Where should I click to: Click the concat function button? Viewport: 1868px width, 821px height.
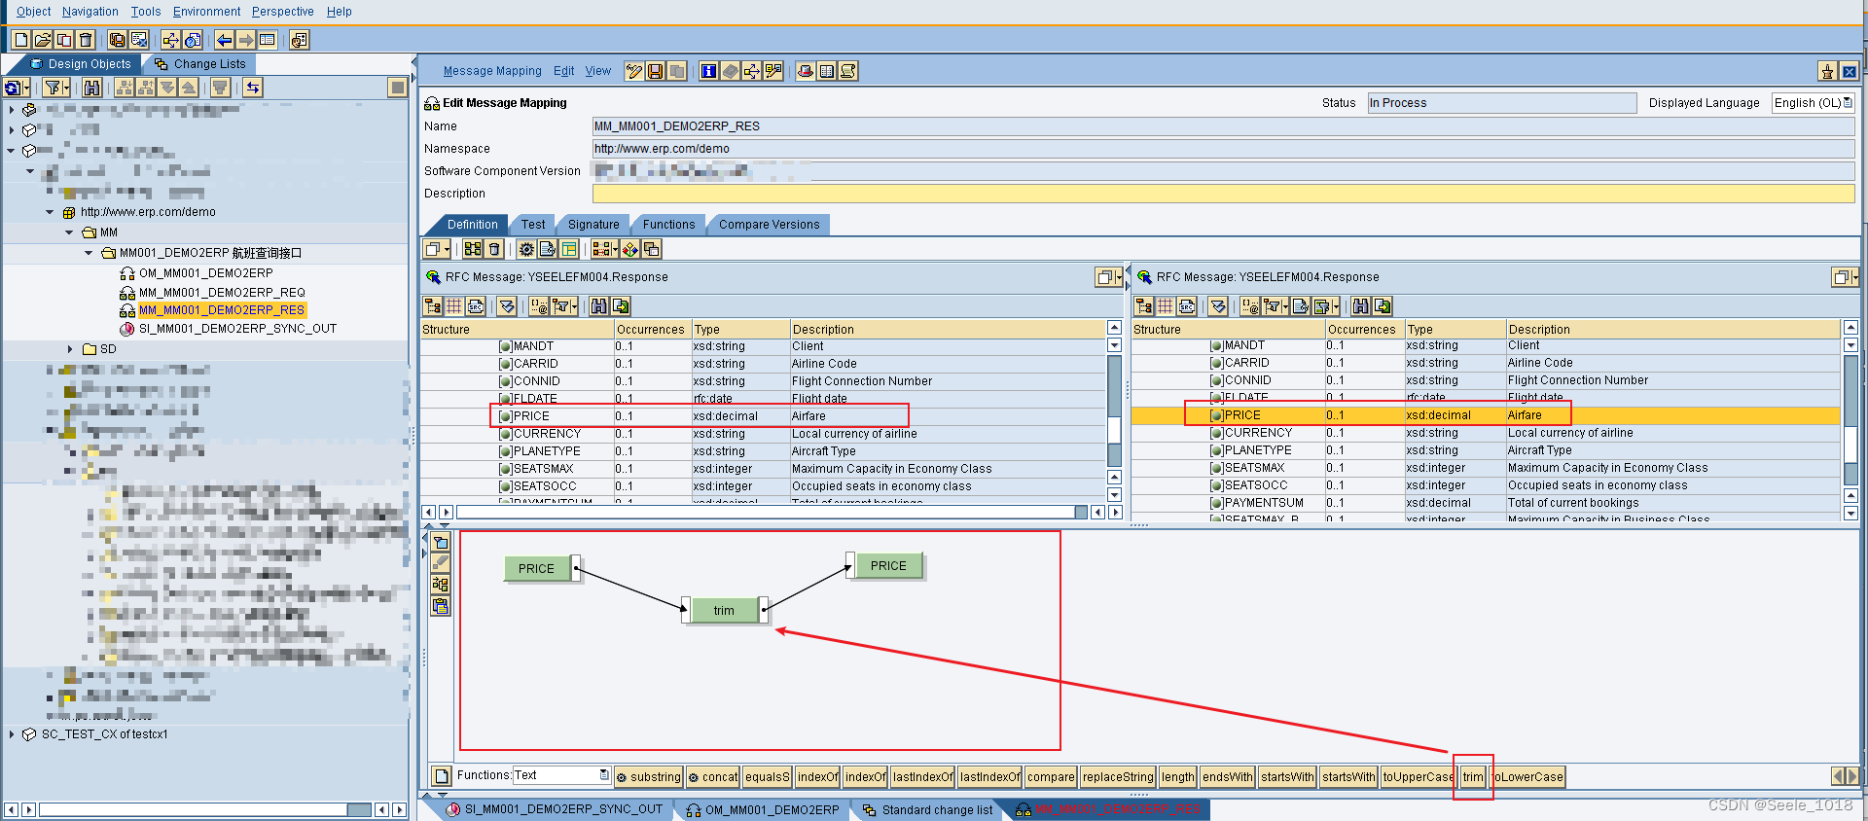pyautogui.click(x=713, y=776)
